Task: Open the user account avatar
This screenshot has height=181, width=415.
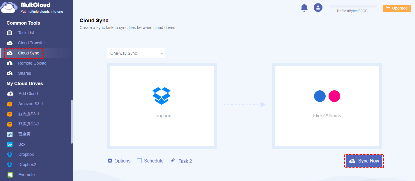Action: click(x=318, y=8)
